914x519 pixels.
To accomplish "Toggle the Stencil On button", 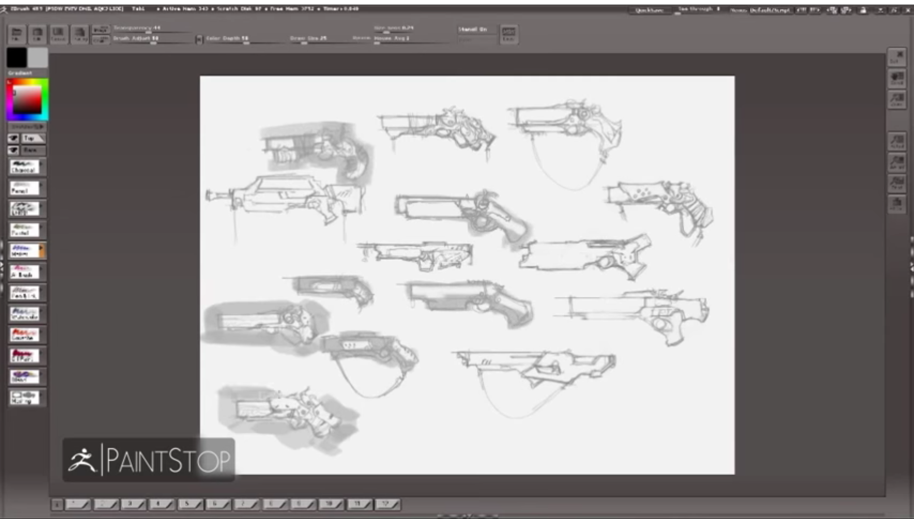I will pos(473,30).
